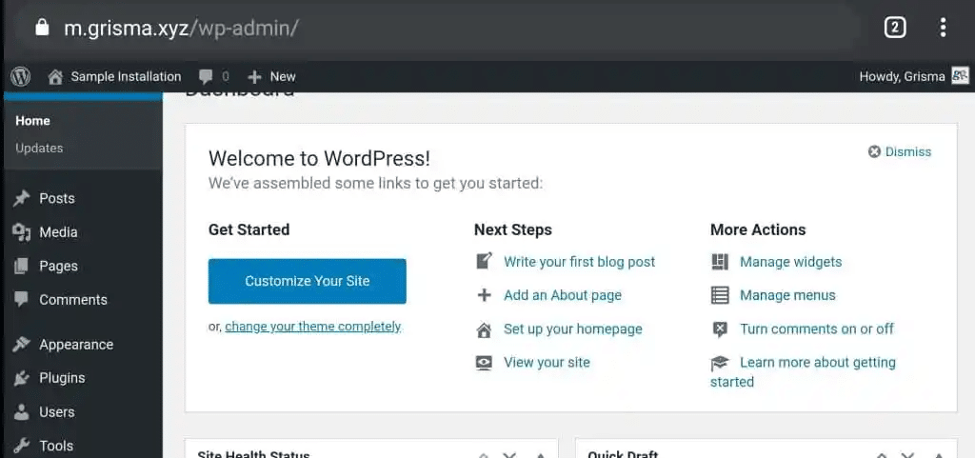Click the Grisma user avatar
This screenshot has height=458, width=975.
[960, 76]
